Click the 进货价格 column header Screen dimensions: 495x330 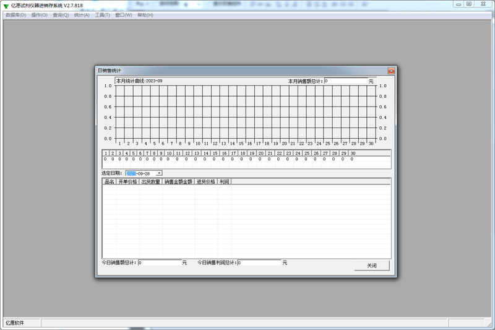(x=206, y=181)
